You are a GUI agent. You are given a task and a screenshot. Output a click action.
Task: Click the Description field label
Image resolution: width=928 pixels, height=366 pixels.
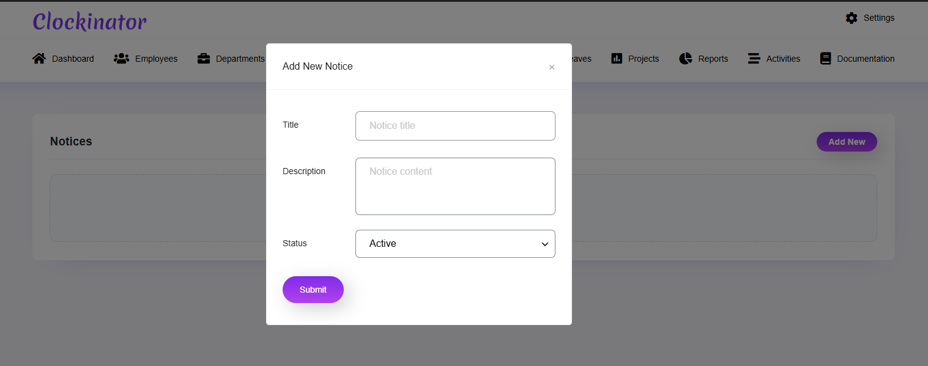(x=304, y=171)
